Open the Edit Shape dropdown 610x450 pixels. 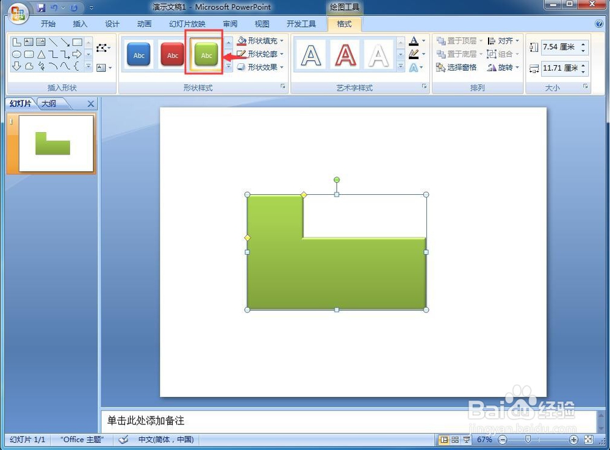(x=104, y=47)
